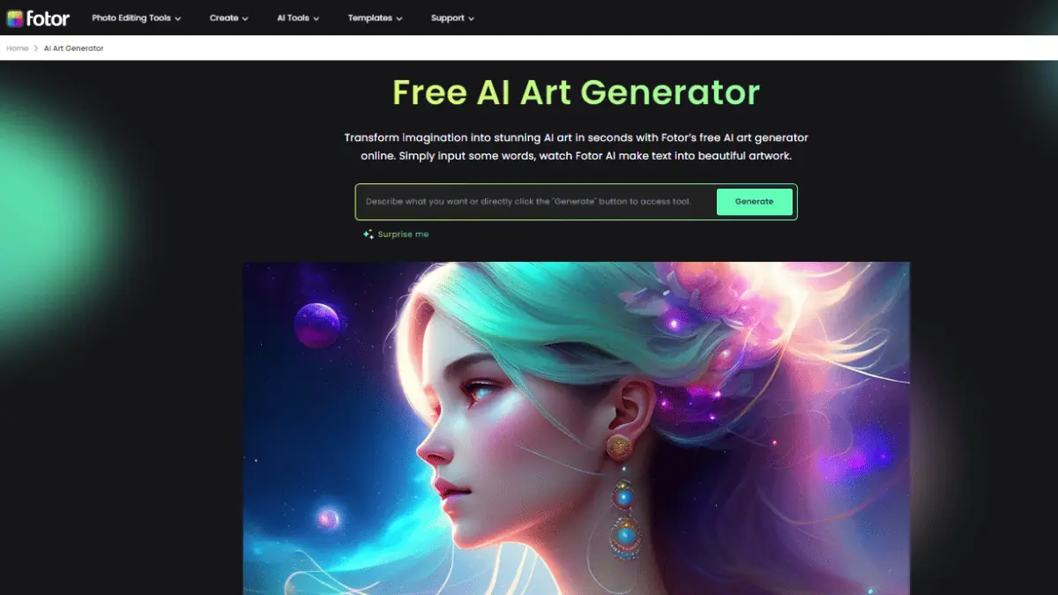Click the fantasy woman artwork image
1058x595 pixels.
pyautogui.click(x=576, y=428)
